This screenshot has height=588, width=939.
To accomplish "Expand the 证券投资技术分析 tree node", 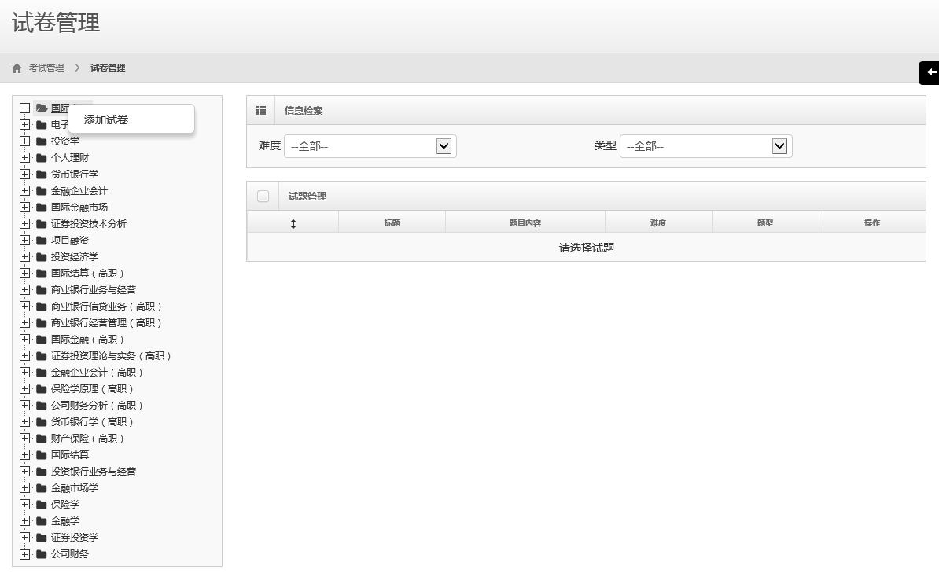I will (x=25, y=224).
